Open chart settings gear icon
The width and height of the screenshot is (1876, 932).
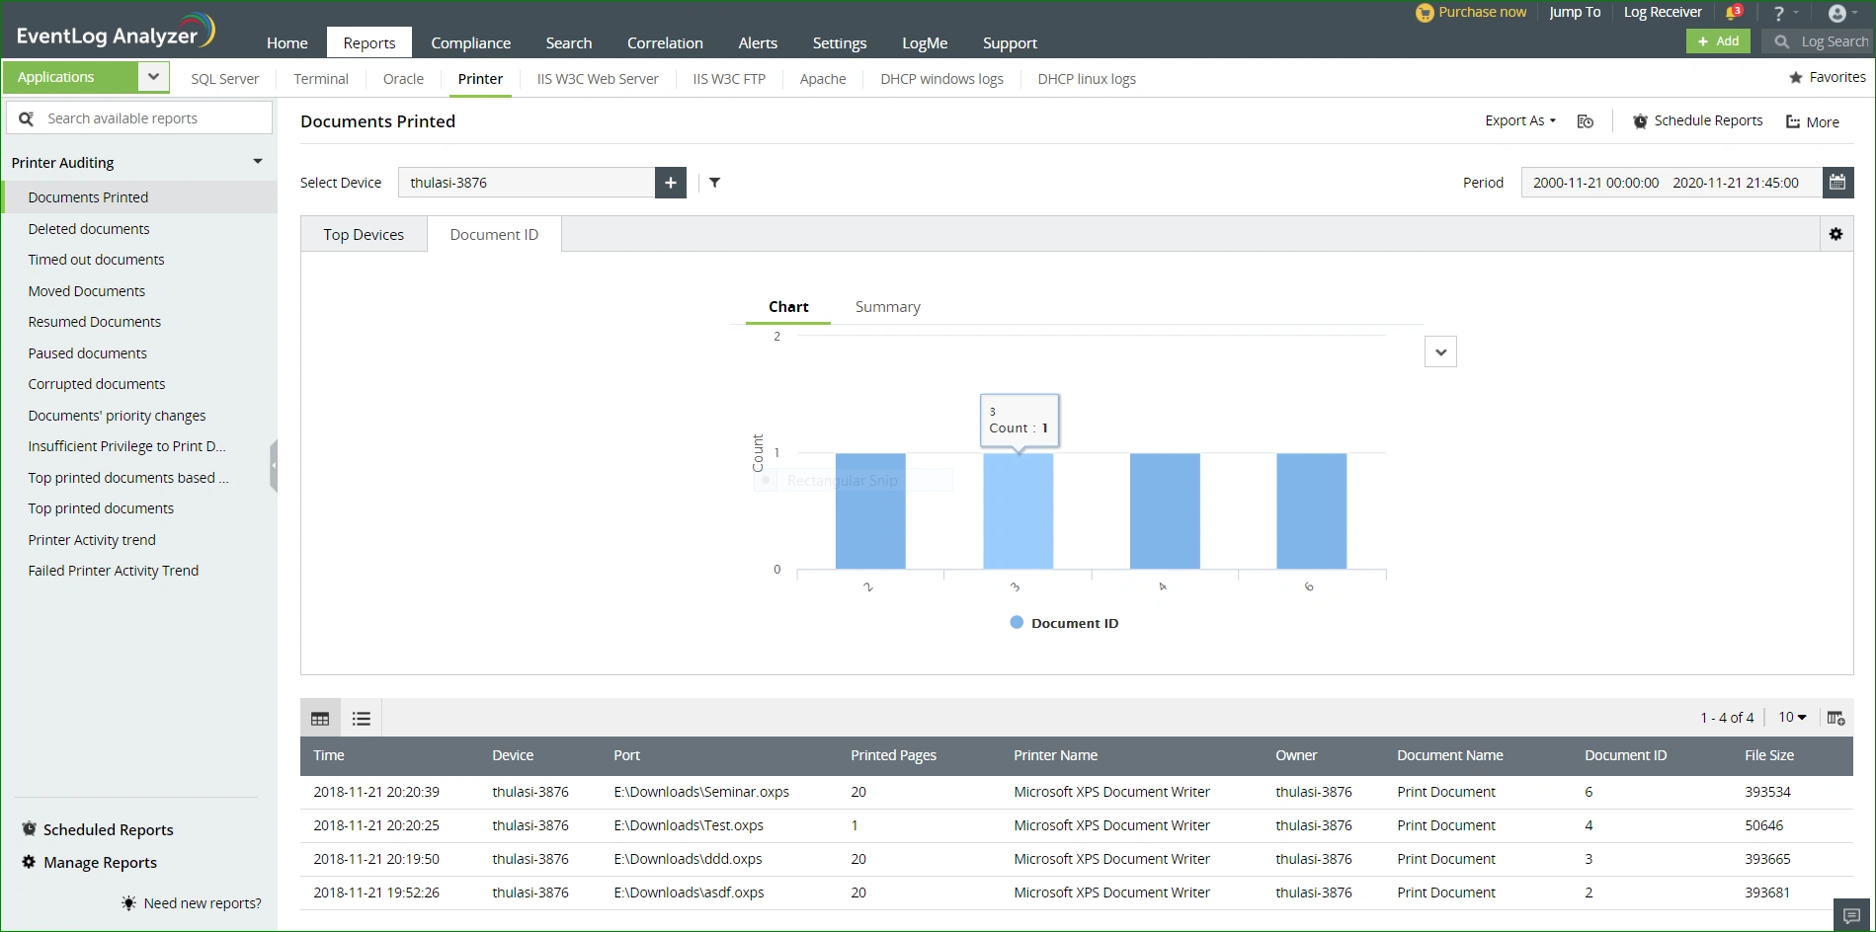[1835, 234]
